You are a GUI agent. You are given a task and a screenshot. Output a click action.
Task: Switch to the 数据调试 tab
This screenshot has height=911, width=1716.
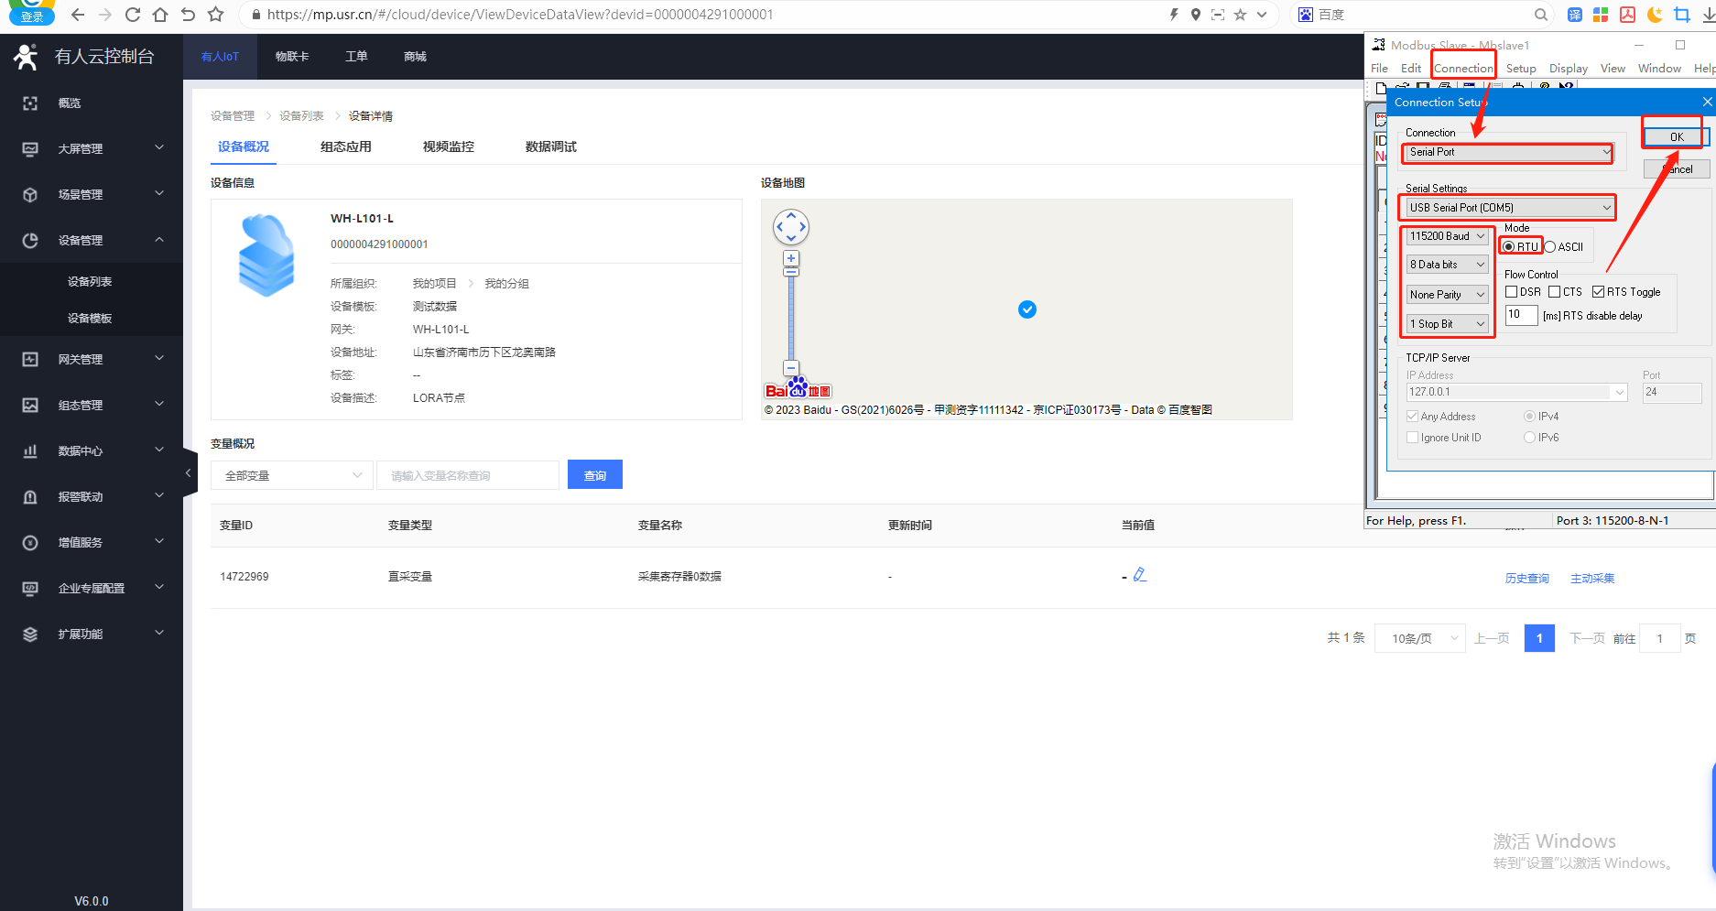[550, 146]
